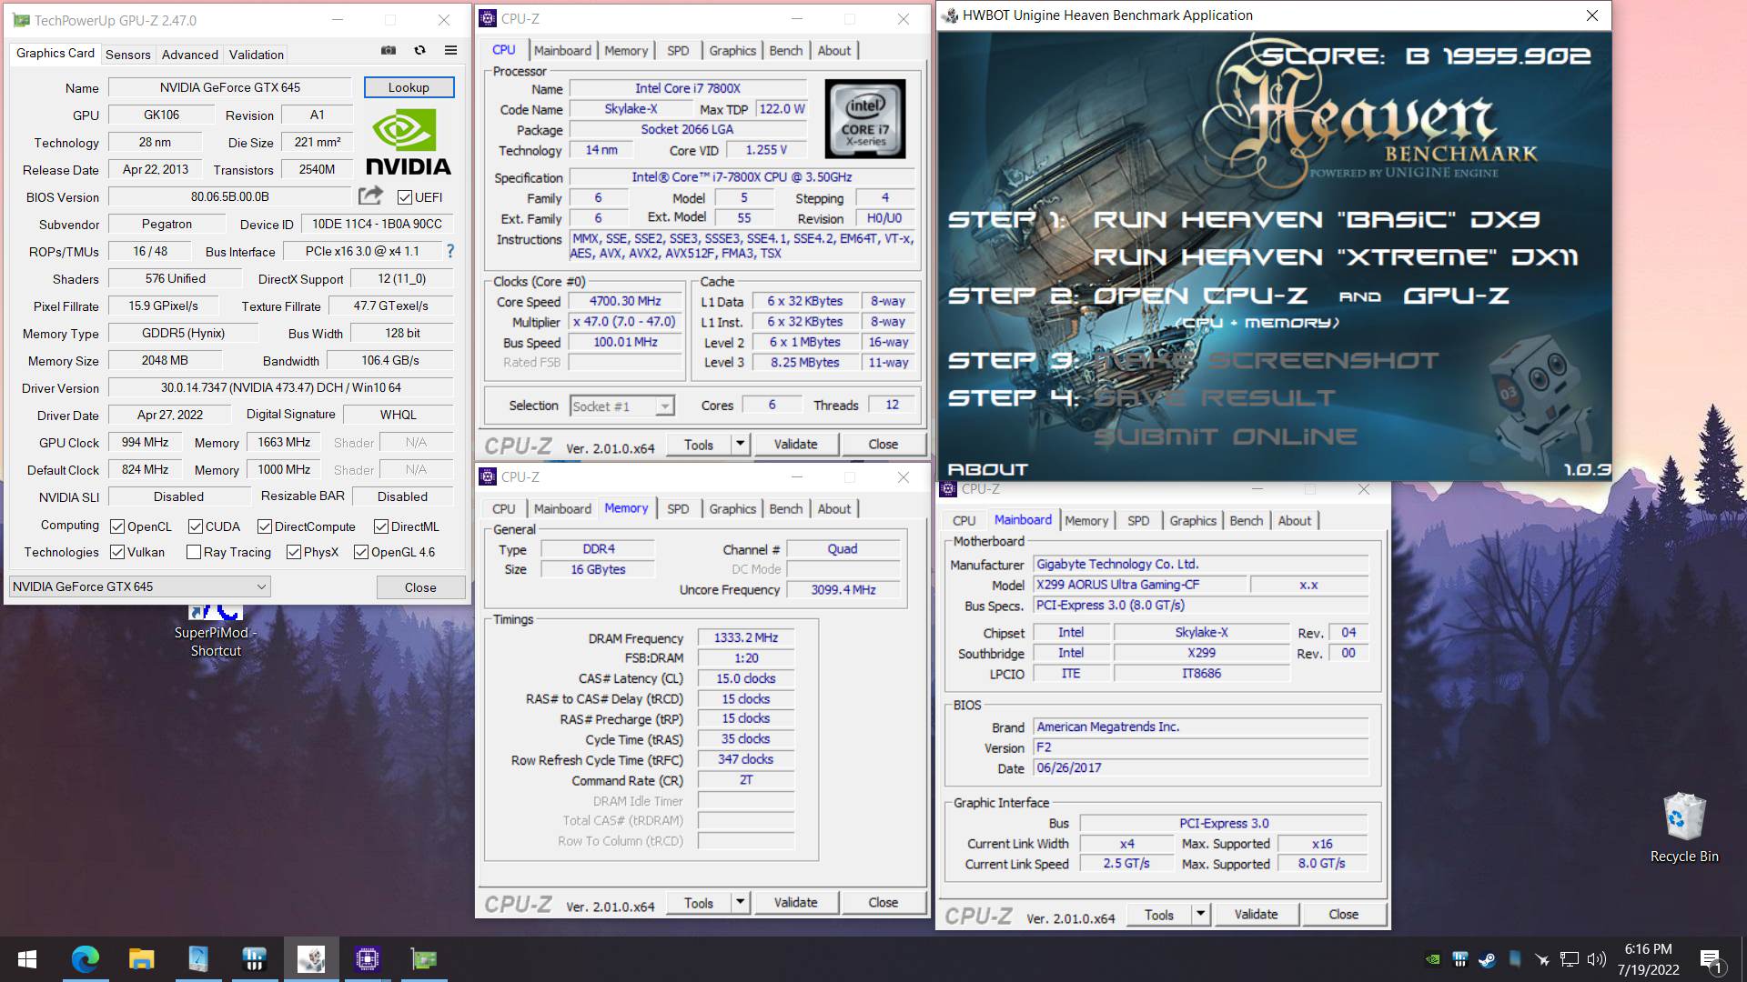Click the bus interface question mark icon

[449, 251]
